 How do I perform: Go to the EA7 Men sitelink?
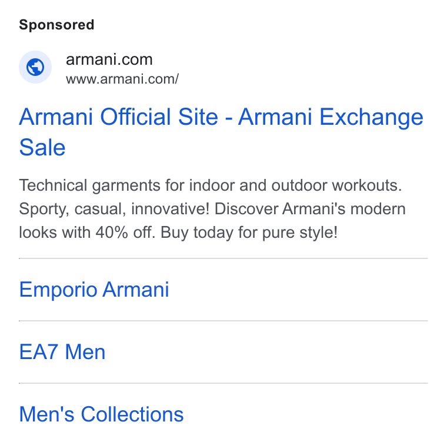[62, 352]
